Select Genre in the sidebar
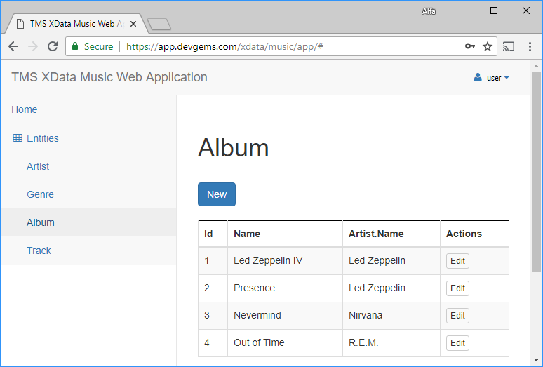The width and height of the screenshot is (543, 367). tap(40, 194)
